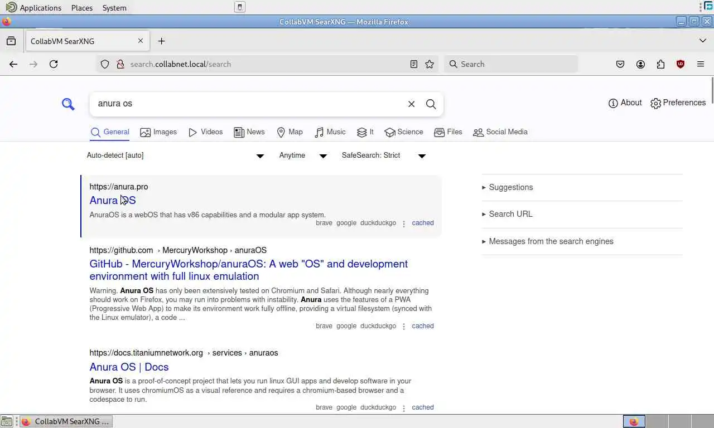Screen dimensions: 714x428
Task: Bookmark this page with the star
Action: pyautogui.click(x=430, y=64)
